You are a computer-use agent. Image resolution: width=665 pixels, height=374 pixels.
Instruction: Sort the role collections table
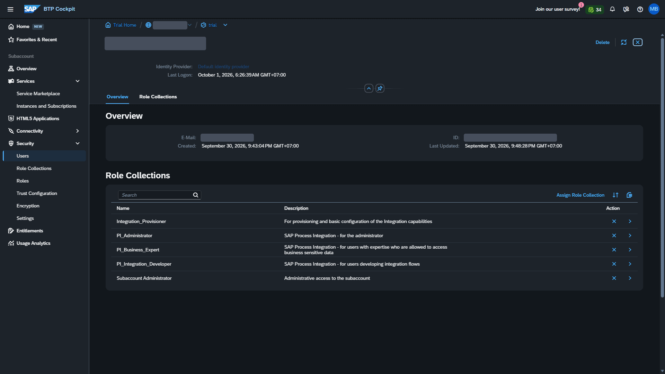coord(615,195)
